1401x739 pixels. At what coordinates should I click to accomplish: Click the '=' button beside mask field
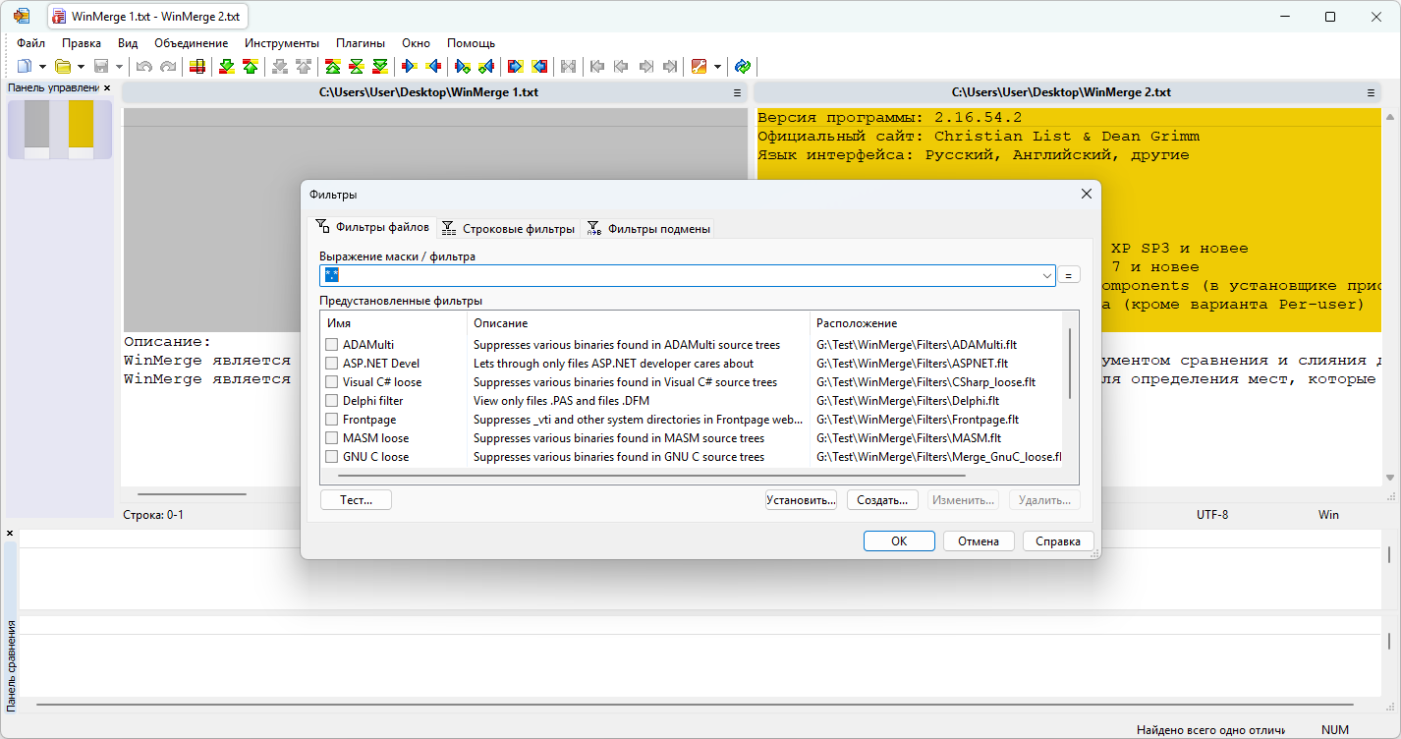pyautogui.click(x=1070, y=276)
